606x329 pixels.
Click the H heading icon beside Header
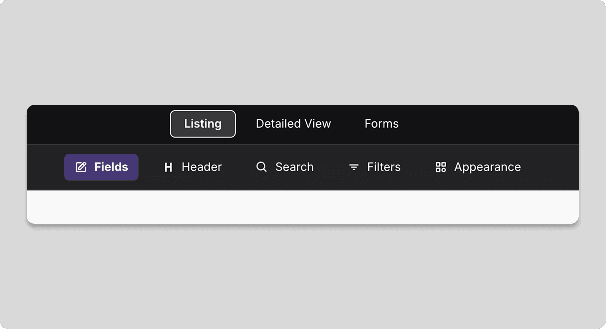click(x=168, y=167)
